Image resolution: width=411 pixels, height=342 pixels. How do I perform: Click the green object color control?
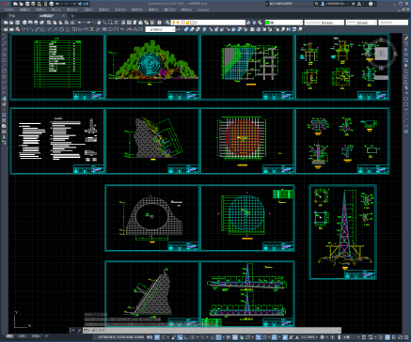click(284, 23)
